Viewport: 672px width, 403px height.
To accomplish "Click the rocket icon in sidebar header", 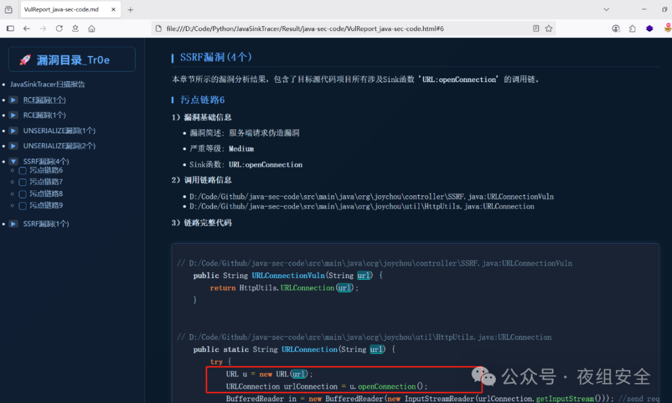I will [25, 60].
